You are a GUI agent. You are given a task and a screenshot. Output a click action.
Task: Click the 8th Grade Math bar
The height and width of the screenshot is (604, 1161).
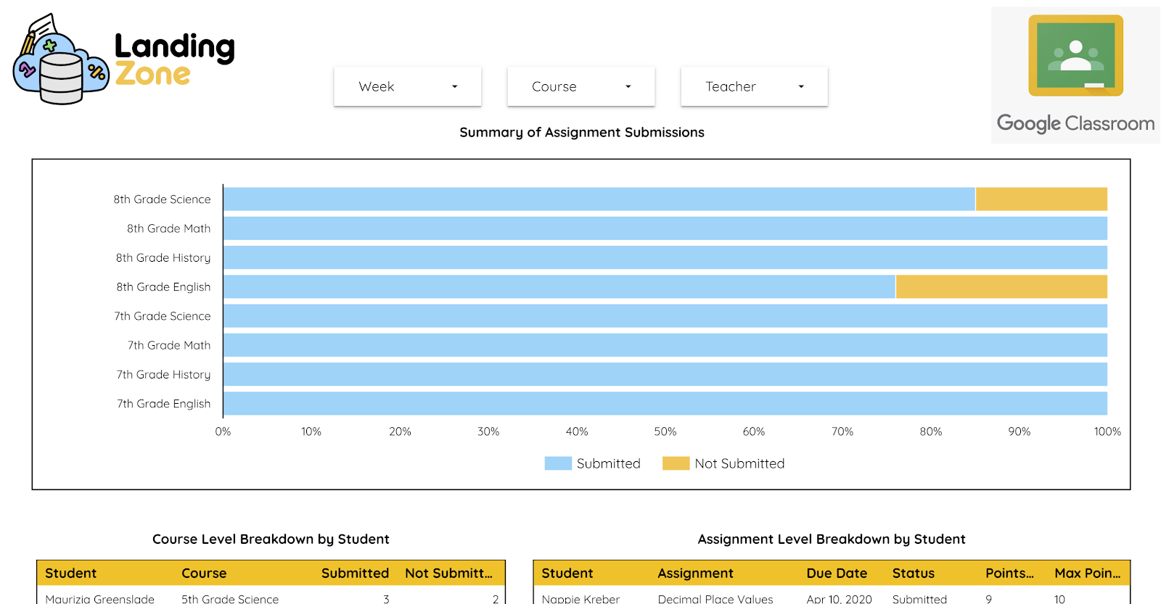coord(665,228)
